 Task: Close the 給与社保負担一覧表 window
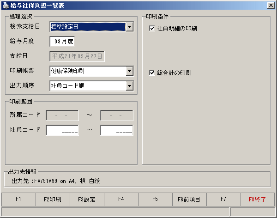(271, 6)
